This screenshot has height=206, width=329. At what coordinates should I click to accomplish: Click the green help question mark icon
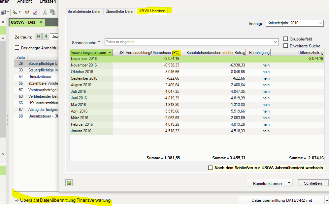(x=69, y=183)
